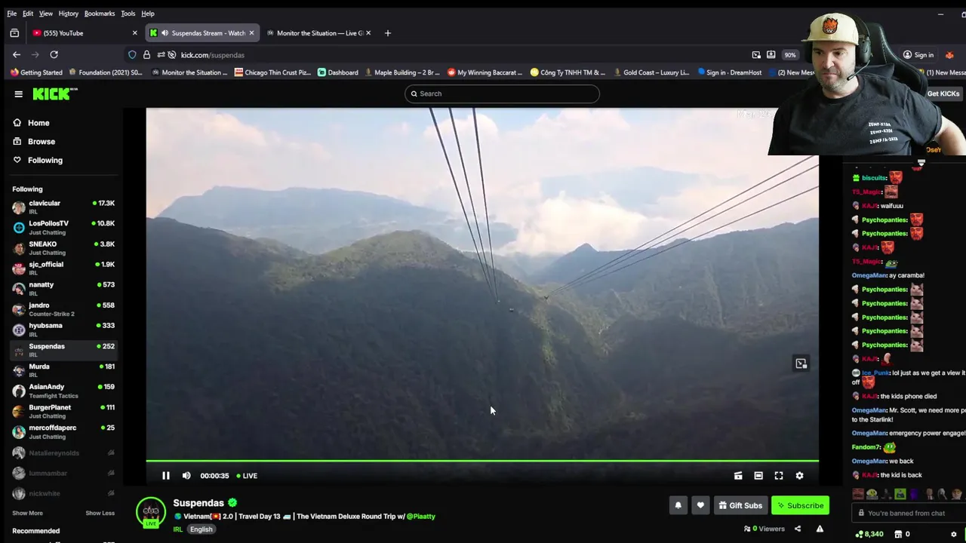Click the kick.com/suspendas address bar

[453, 55]
